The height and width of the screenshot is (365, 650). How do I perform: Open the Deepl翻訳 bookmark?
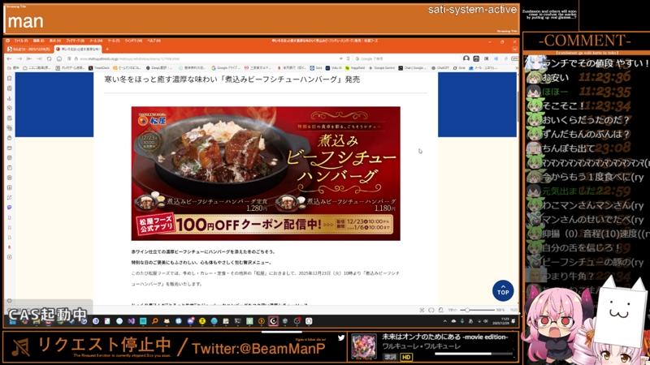point(159,68)
